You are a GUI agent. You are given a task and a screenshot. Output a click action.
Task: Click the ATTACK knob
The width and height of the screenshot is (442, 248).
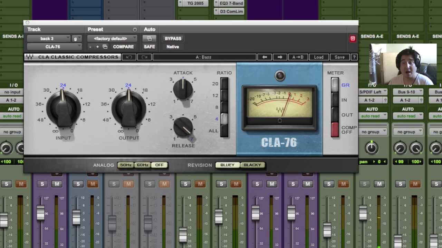(x=183, y=89)
